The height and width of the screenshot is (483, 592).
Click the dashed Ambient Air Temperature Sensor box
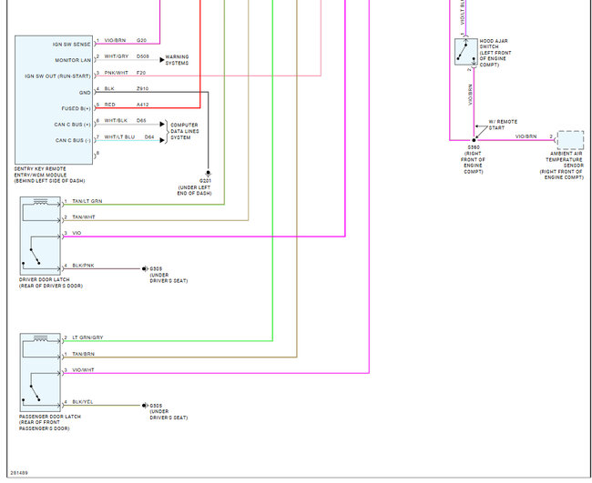click(570, 140)
